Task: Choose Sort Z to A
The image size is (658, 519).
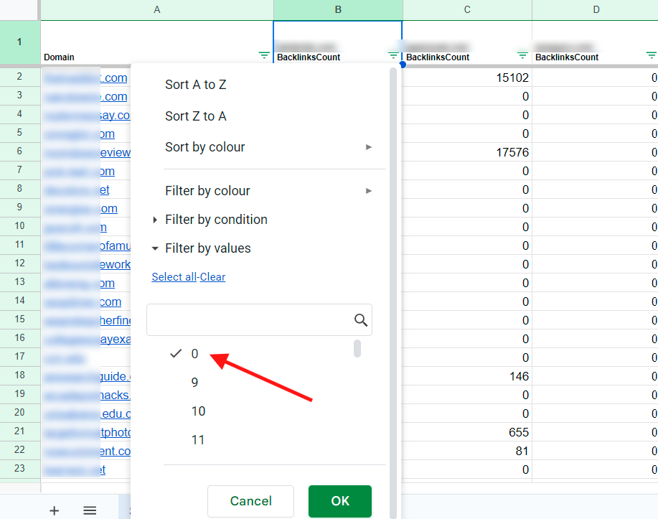Action: [x=195, y=116]
